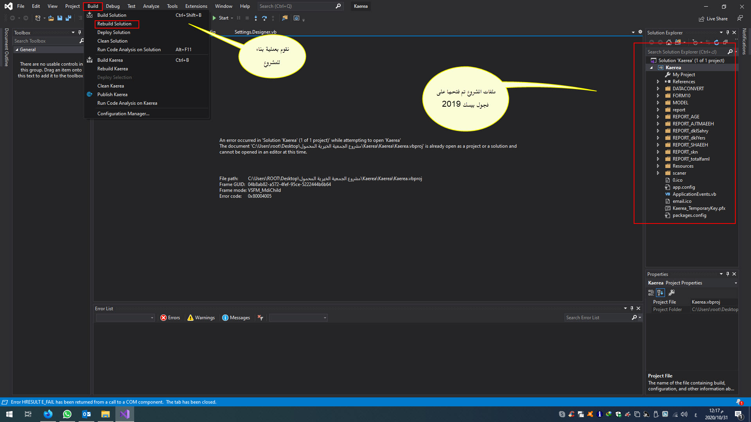This screenshot has height=422, width=751.
Task: Choose Clean Solution from Build menu
Action: coord(112,41)
